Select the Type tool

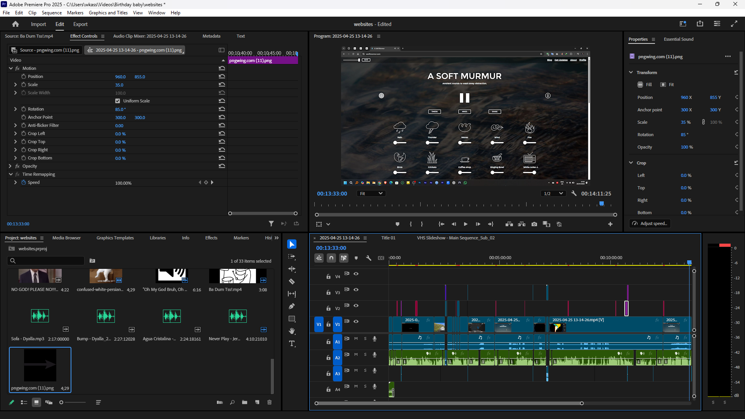[292, 343]
